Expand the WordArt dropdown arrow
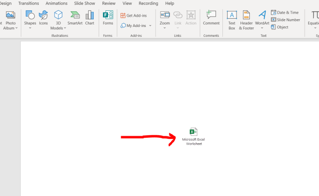This screenshot has width=319, height=196. point(262,28)
